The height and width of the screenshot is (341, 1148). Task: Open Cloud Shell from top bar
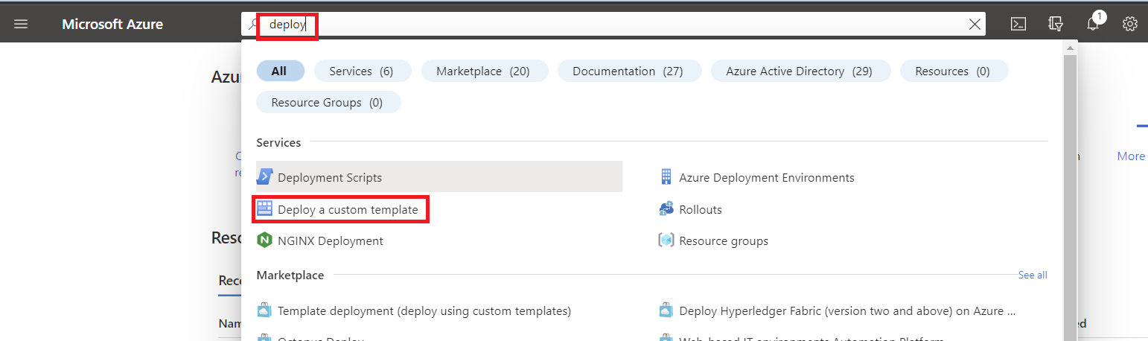[1018, 24]
